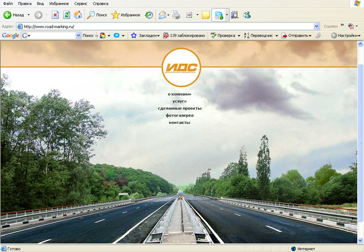364x252 pixels.
Task: Launch Messenger via two-people icon
Action: pyautogui.click(x=247, y=15)
